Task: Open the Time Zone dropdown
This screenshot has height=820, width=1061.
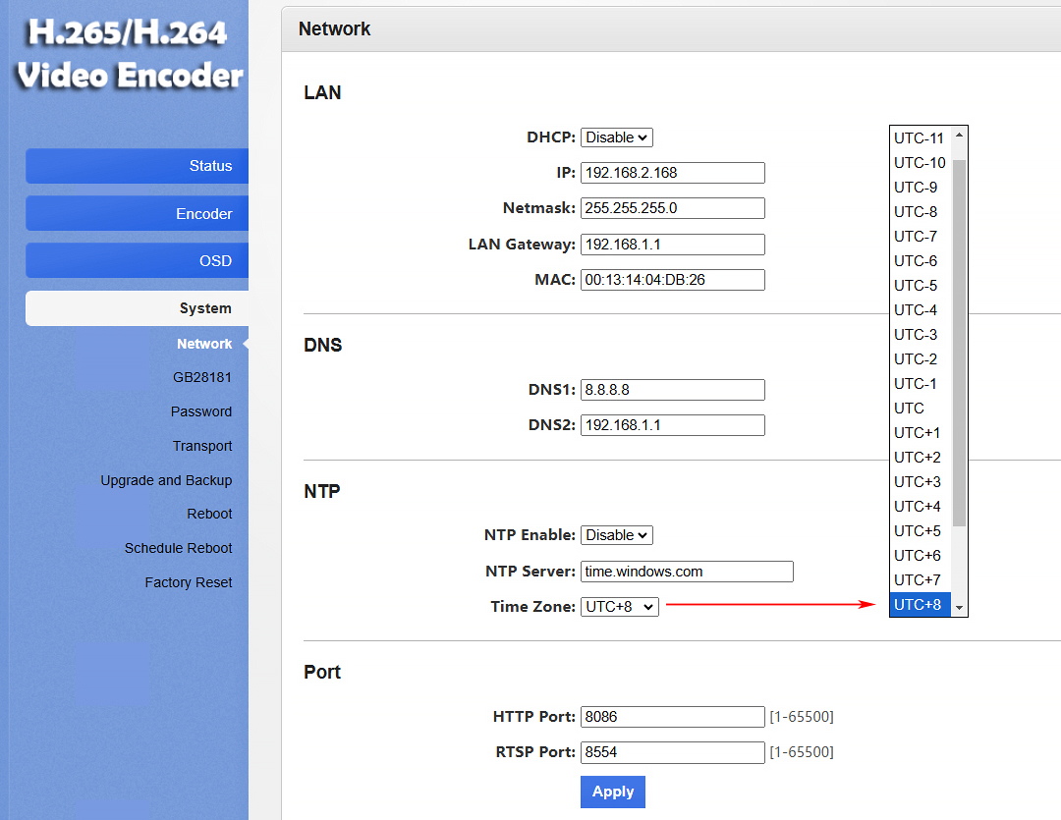Action: click(x=619, y=607)
